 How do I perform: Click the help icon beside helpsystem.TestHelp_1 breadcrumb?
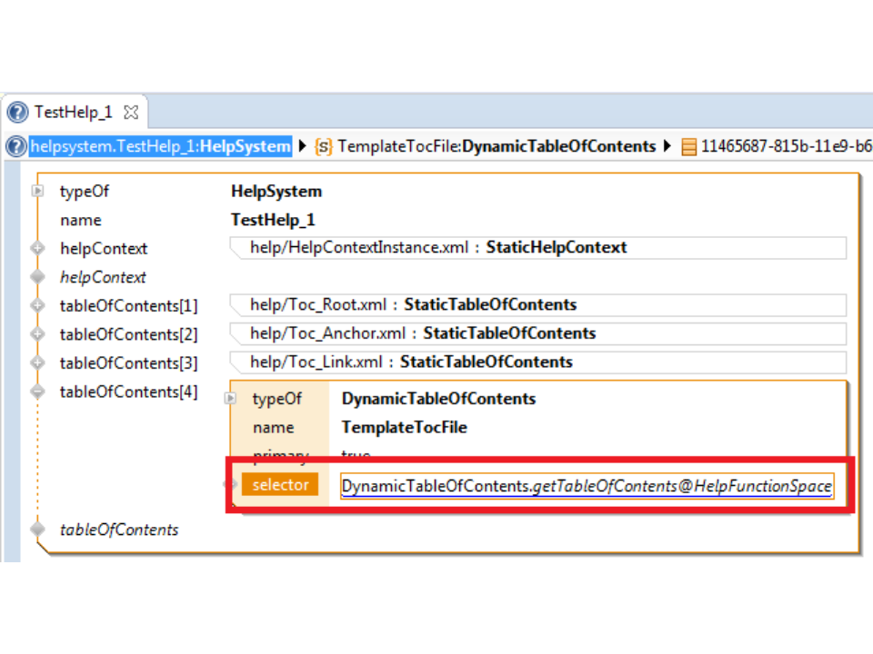click(15, 146)
